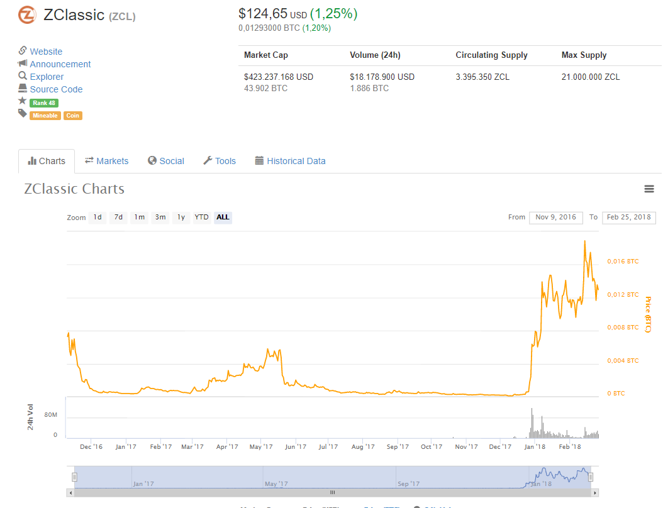Image resolution: width=663 pixels, height=508 pixels.
Task: Click the 24h Vol axis title
Action: (30, 417)
